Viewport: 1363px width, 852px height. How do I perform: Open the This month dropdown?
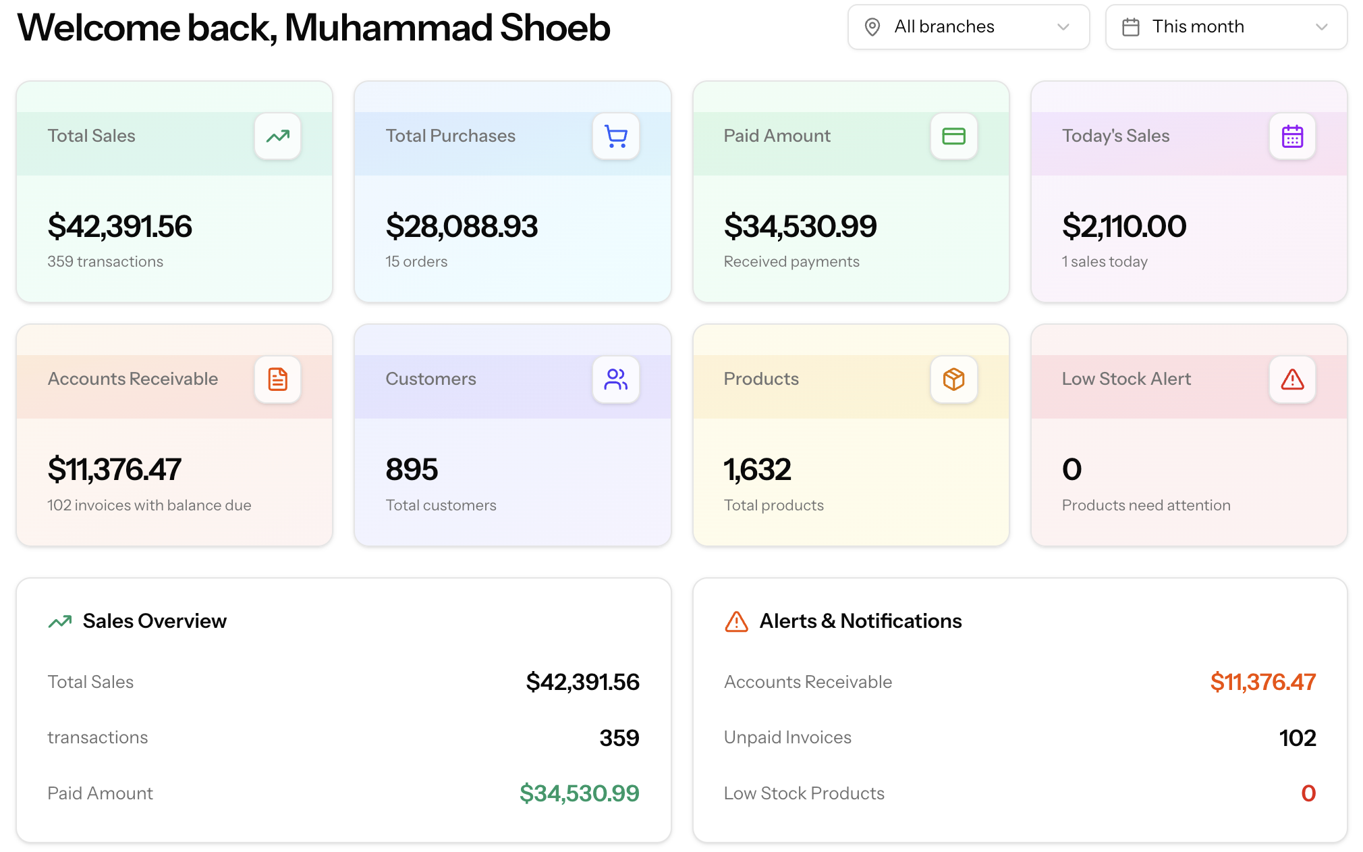coord(1226,27)
